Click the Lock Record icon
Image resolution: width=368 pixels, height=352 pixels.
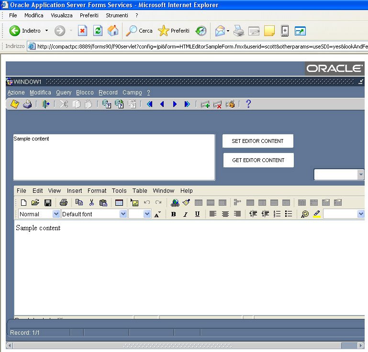tap(230, 104)
